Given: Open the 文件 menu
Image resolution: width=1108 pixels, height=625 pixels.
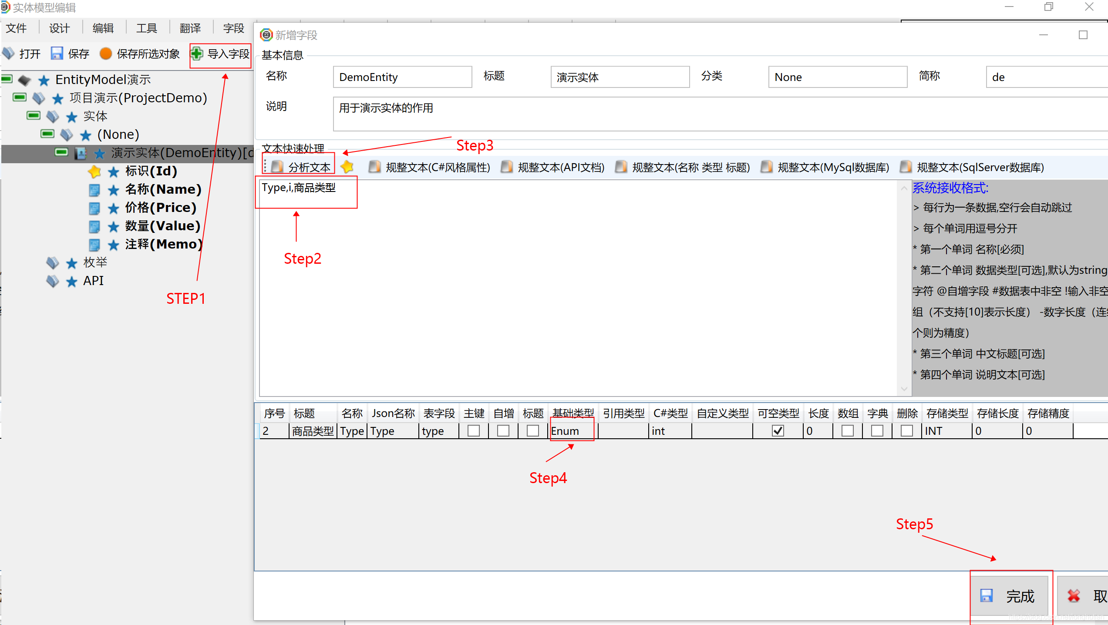Looking at the screenshot, I should (x=17, y=28).
